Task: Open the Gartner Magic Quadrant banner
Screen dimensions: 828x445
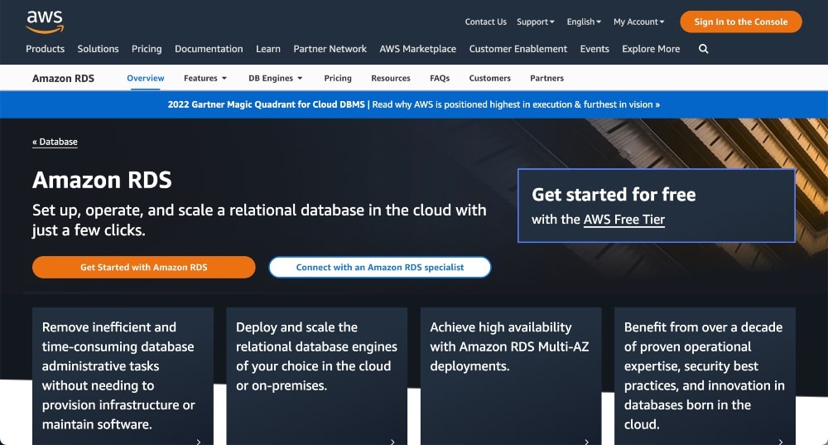Action: click(x=414, y=104)
